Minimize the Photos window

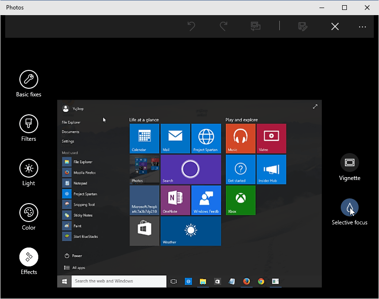tap(322, 8)
